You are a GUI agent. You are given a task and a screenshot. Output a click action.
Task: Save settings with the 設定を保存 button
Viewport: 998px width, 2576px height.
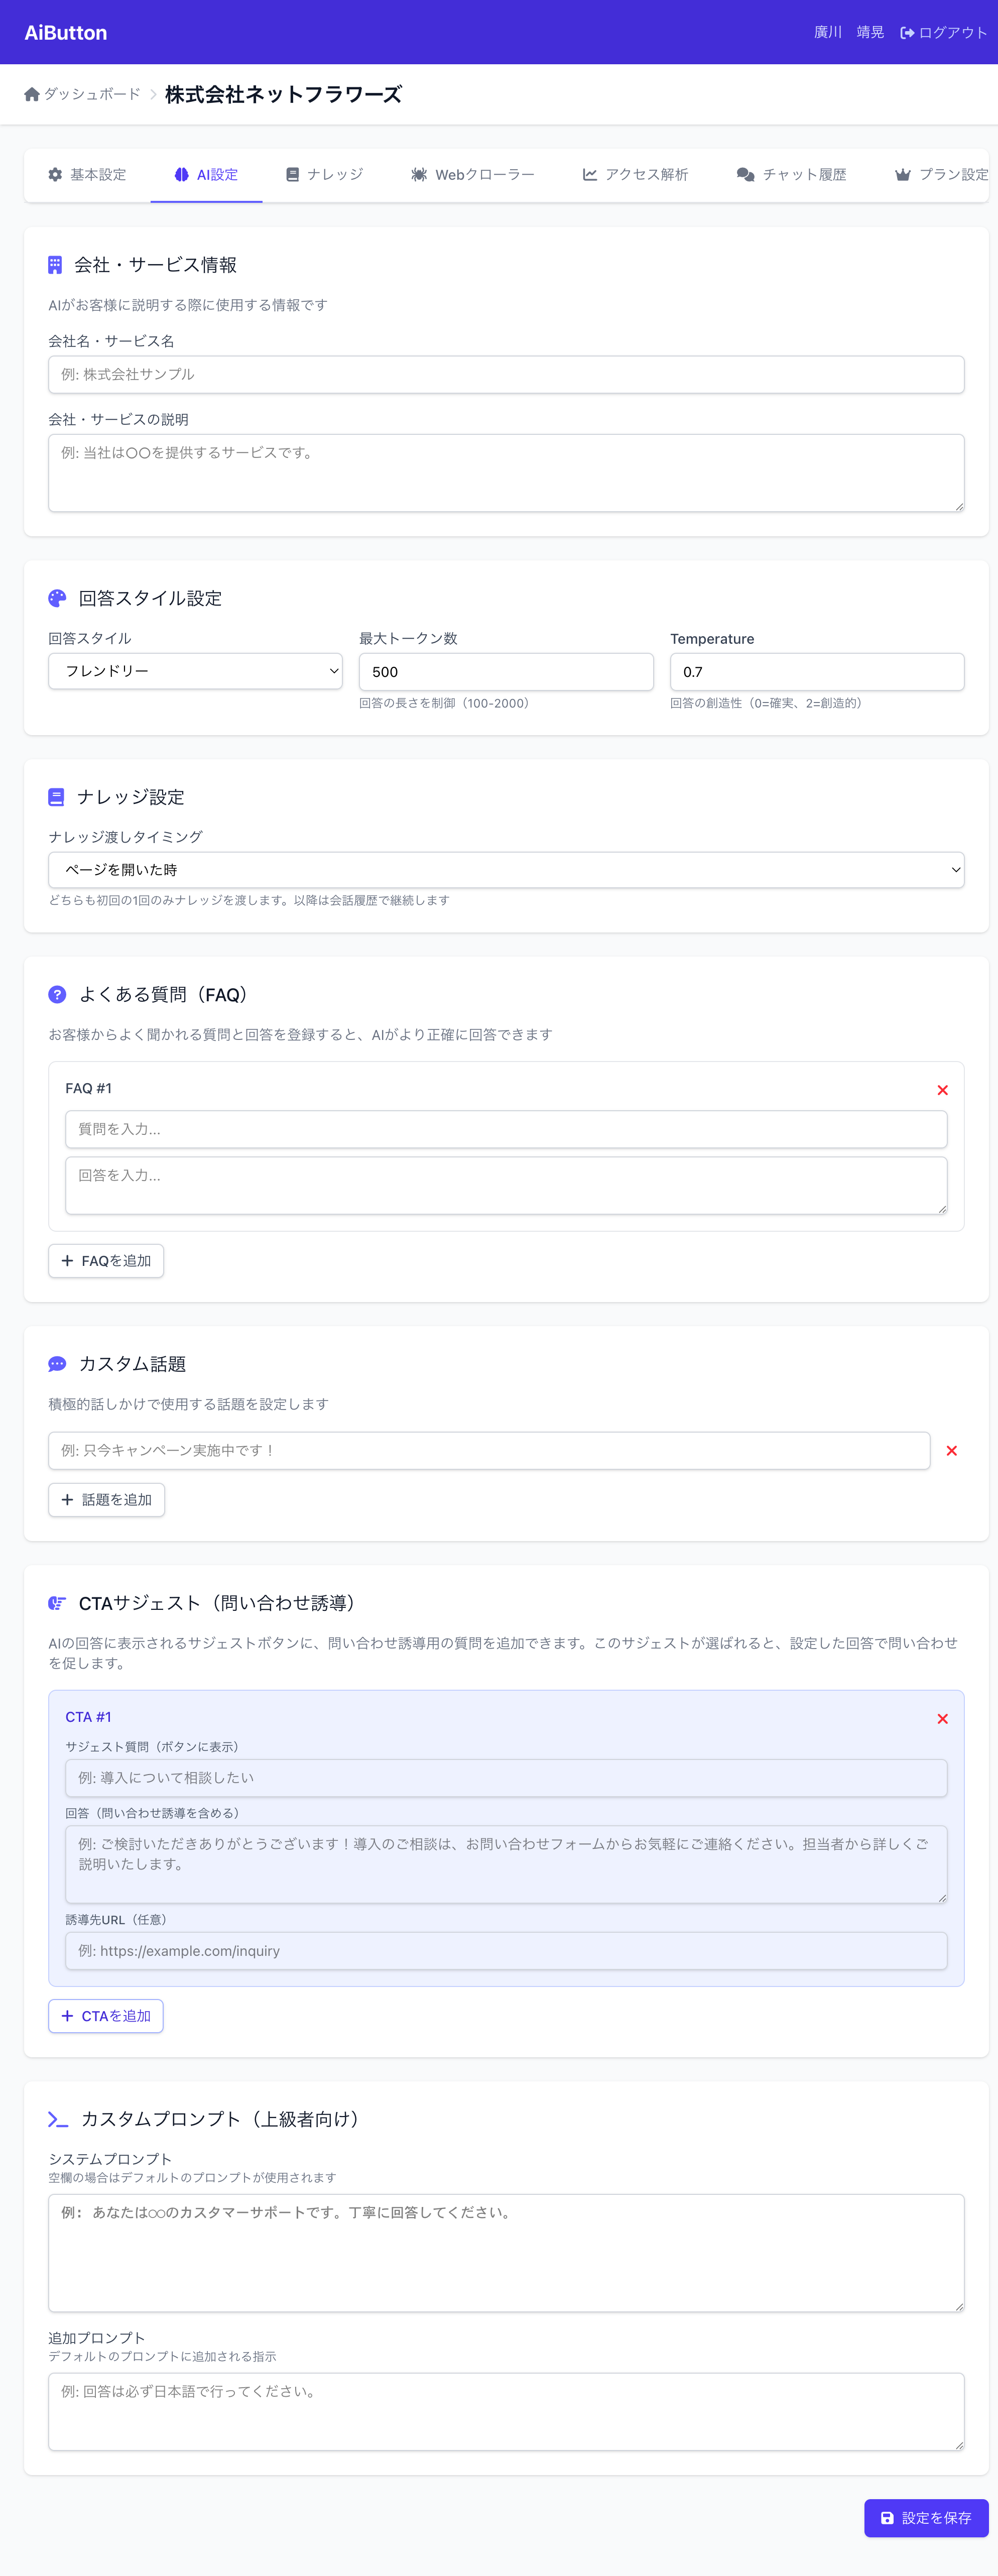(x=926, y=2518)
